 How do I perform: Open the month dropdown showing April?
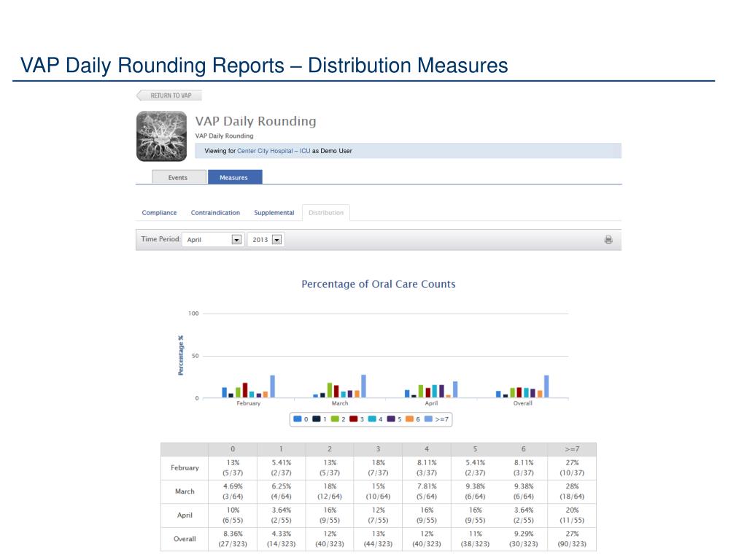point(213,239)
